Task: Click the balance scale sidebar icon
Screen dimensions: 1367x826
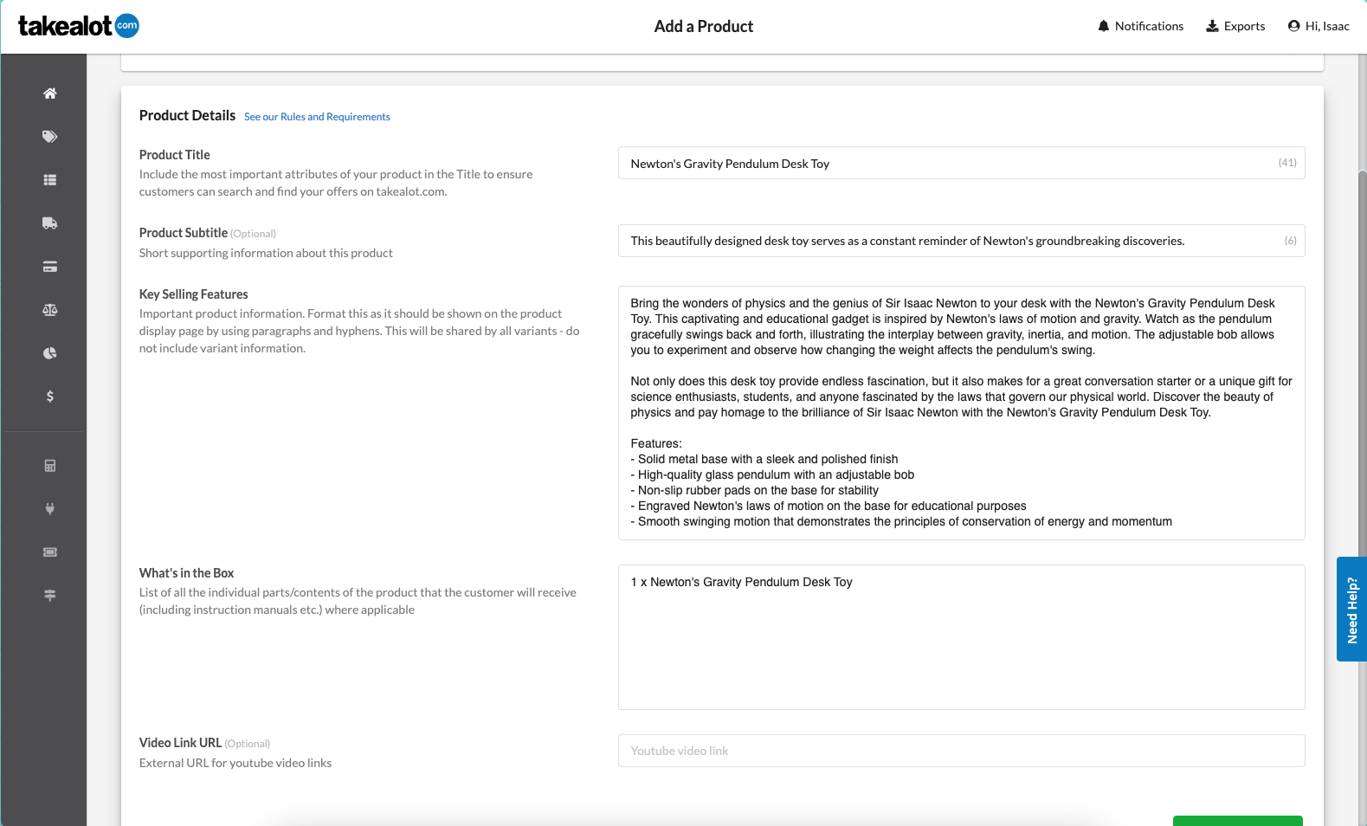Action: tap(50, 310)
